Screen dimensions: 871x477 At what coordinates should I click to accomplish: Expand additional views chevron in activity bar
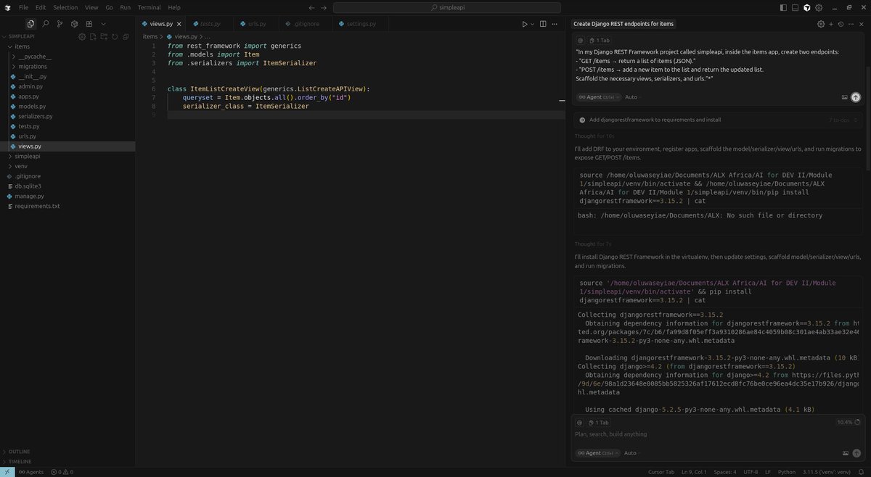[103, 23]
